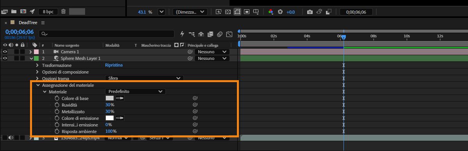Screen dimensions: 468x151
Task: Click the Risposta ambiente 100% value
Action: point(111,131)
